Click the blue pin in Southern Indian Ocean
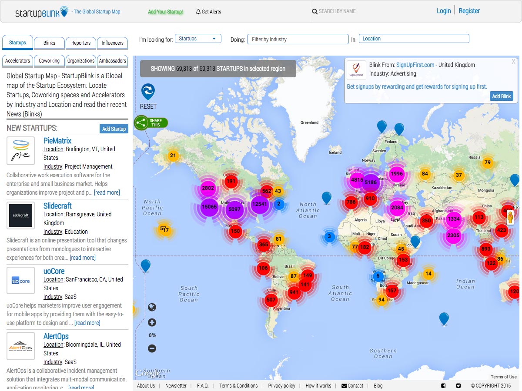The width and height of the screenshot is (522, 391). coord(444,318)
